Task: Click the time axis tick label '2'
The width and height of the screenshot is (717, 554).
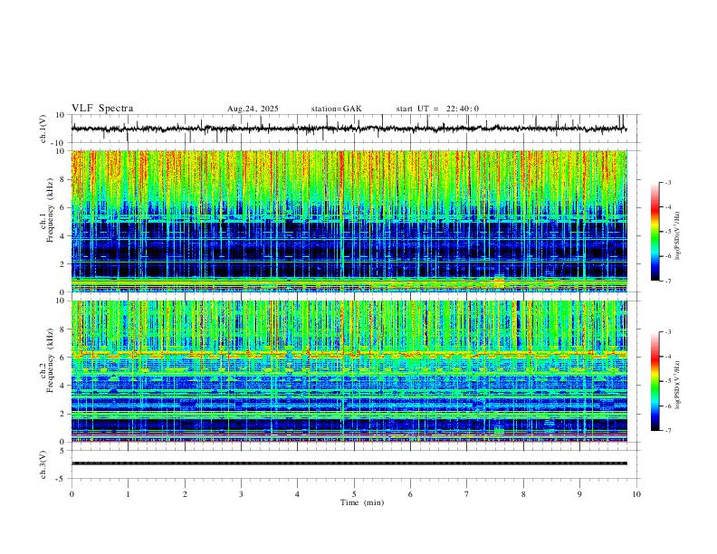Action: (185, 494)
